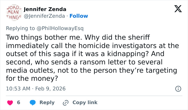188x110 pixels.
Task: Click the X logo icon
Action: pos(176,9)
